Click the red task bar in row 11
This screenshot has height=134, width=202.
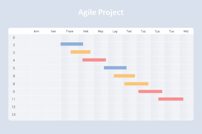pos(171,99)
